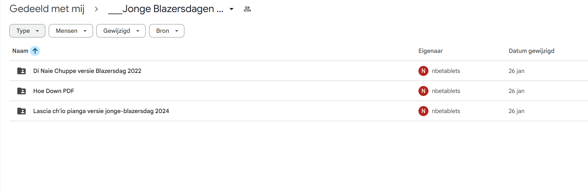Open the Type filter dropdown

[x=27, y=31]
